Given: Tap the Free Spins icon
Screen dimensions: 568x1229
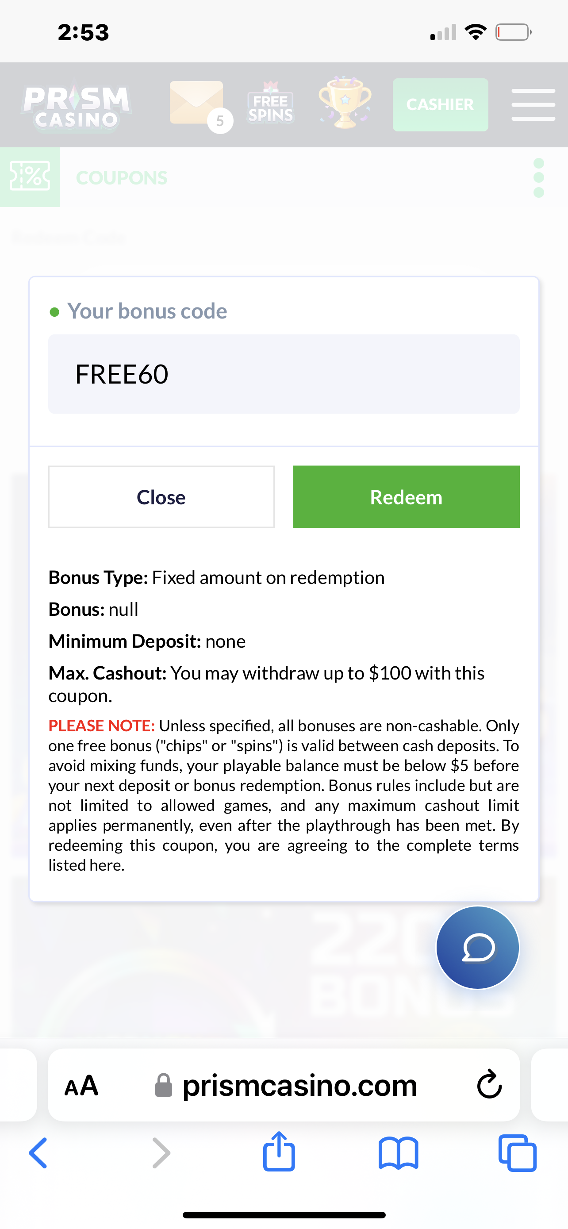Looking at the screenshot, I should 270,104.
